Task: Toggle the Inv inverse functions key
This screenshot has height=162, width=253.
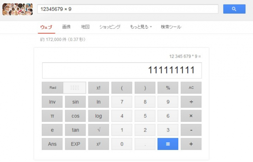Action: [x=52, y=102]
